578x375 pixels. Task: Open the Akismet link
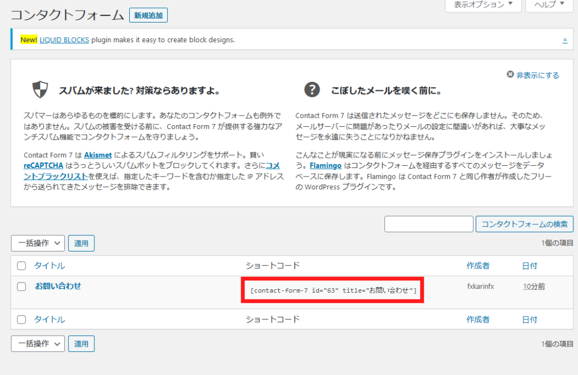[98, 155]
